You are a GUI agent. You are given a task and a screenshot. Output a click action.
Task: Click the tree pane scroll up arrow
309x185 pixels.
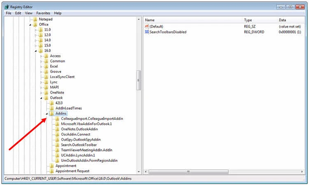[139, 19]
